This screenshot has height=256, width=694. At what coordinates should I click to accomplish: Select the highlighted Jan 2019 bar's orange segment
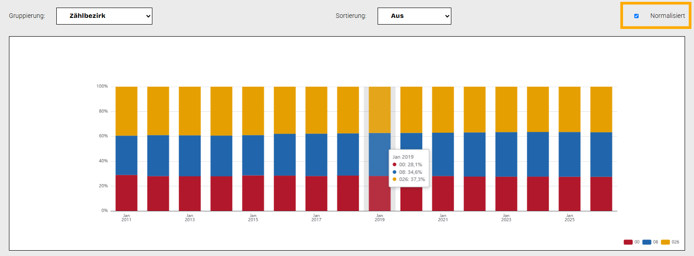pos(379,110)
